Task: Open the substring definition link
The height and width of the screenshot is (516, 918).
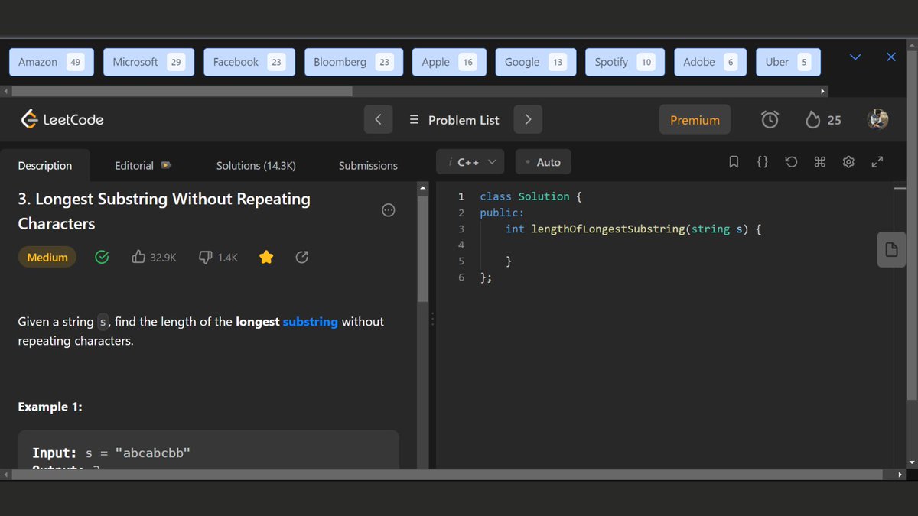Action: pyautogui.click(x=310, y=322)
